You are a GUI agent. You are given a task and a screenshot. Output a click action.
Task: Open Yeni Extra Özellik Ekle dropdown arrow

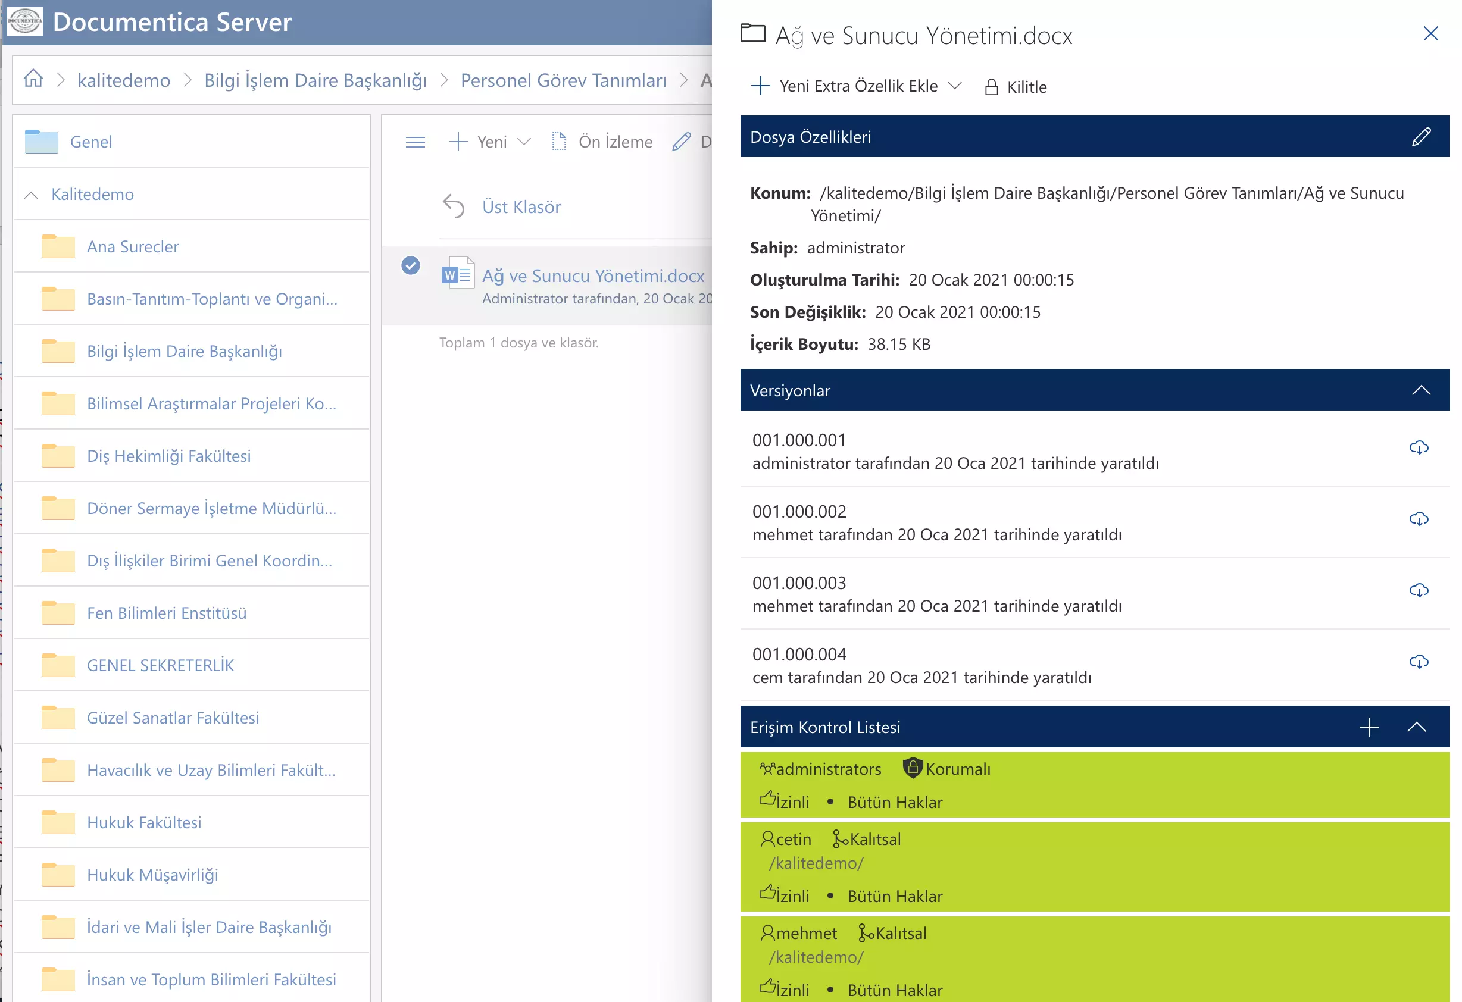pos(955,86)
